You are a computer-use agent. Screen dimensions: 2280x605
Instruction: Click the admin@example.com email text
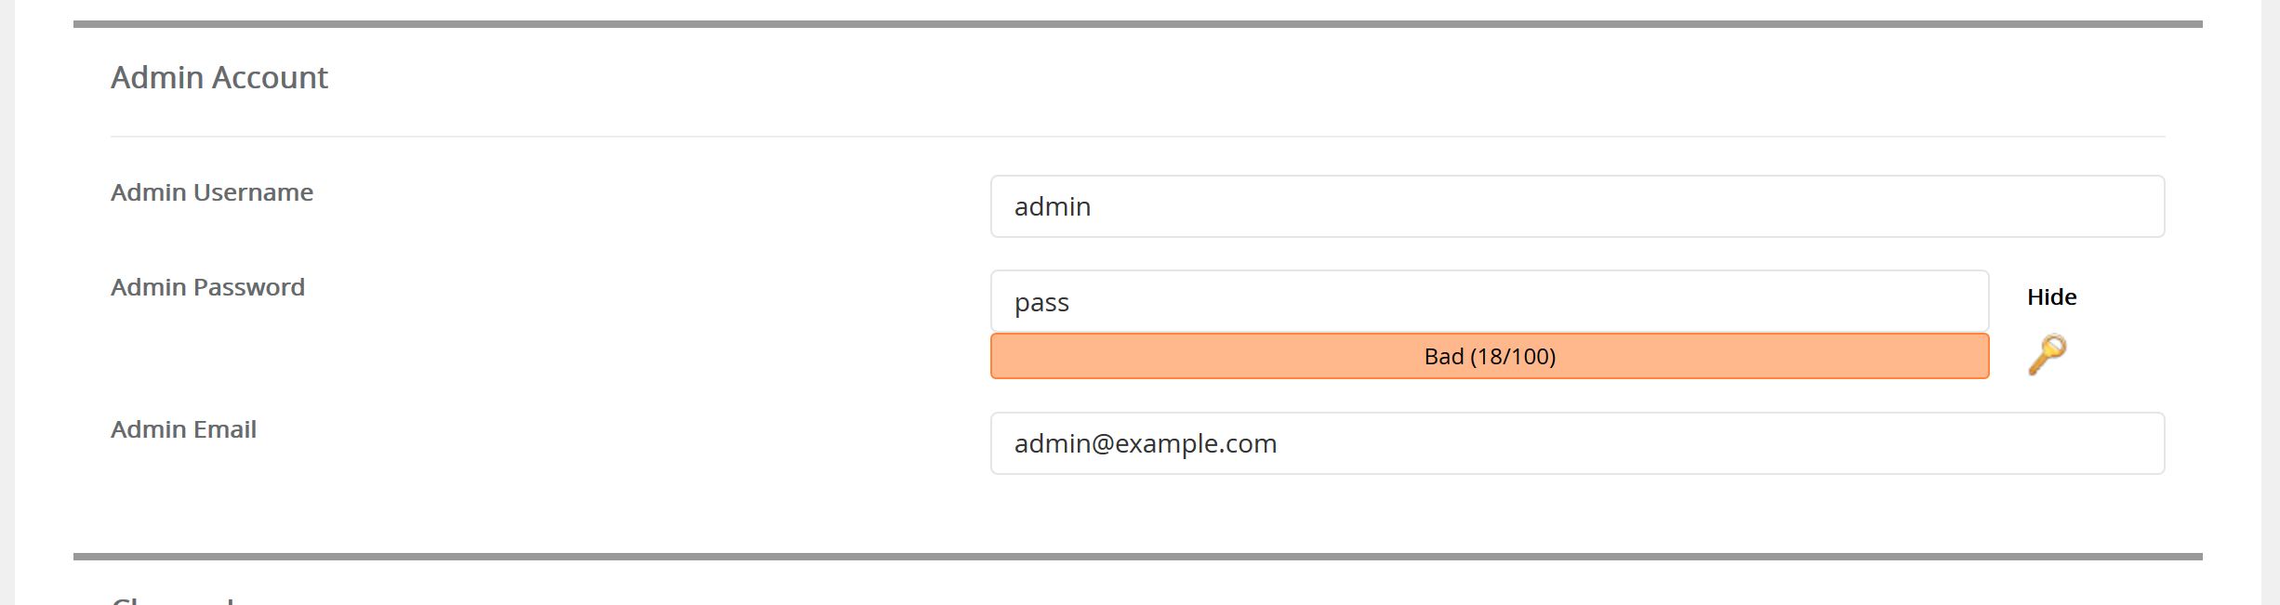point(1146,443)
